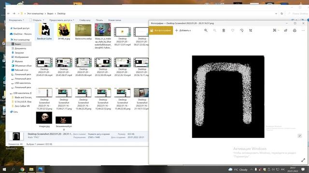Open the weather widget showing 1°C Cloudy
This screenshot has width=309, height=173.
[x=238, y=170]
